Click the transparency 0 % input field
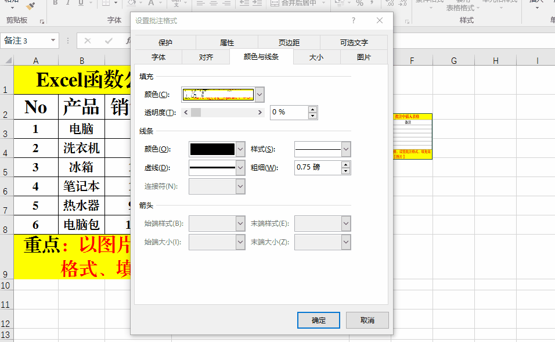 (x=289, y=112)
